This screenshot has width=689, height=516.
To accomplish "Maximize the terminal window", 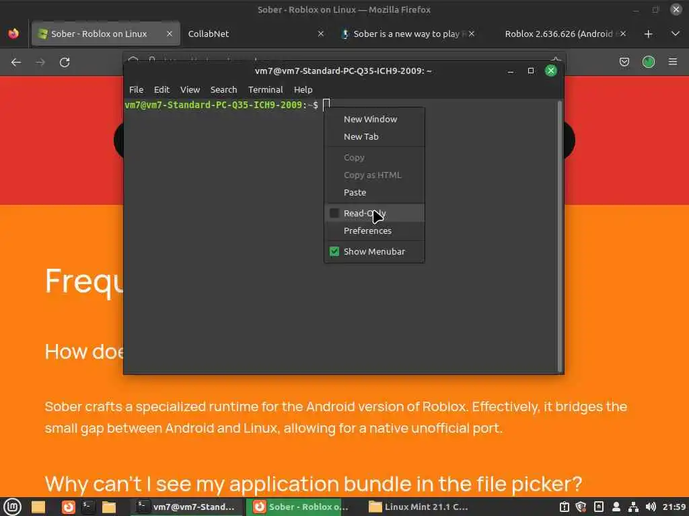I will tap(531, 71).
